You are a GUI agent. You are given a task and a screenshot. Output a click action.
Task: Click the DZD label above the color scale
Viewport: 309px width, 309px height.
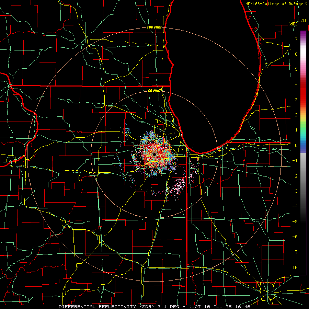pyautogui.click(x=302, y=21)
